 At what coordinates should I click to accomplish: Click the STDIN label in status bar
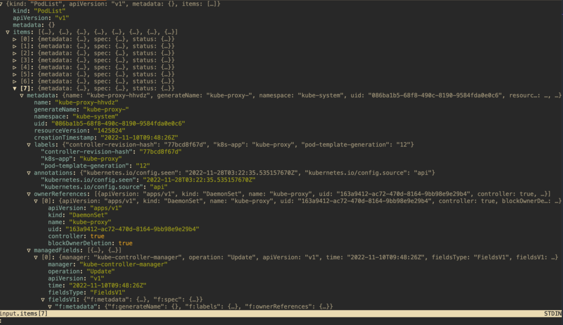(x=553, y=313)
